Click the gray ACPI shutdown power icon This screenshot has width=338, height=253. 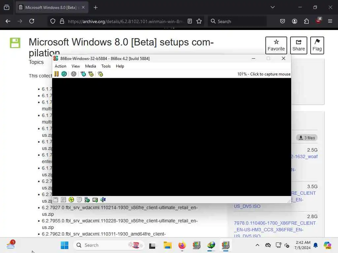74,74
